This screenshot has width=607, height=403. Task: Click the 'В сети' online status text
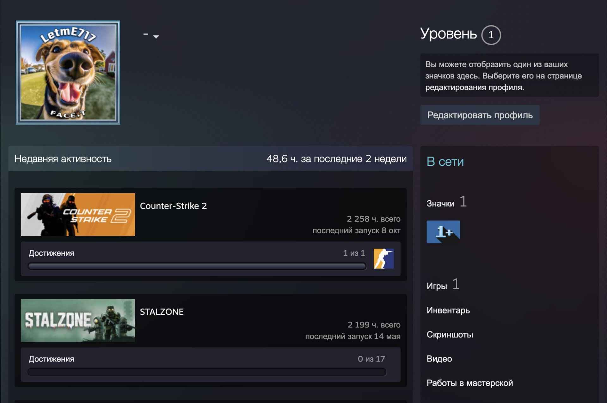[x=445, y=162]
